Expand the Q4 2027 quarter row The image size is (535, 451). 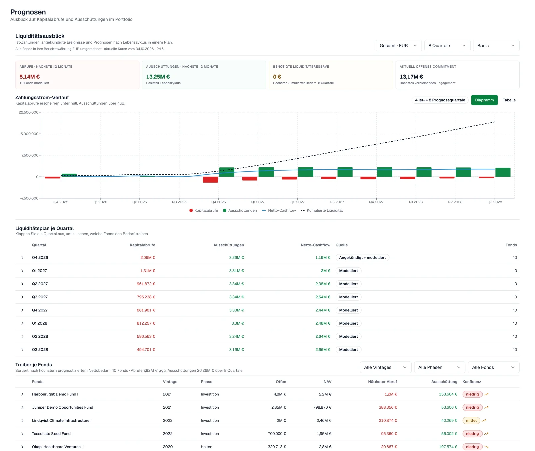click(x=22, y=310)
